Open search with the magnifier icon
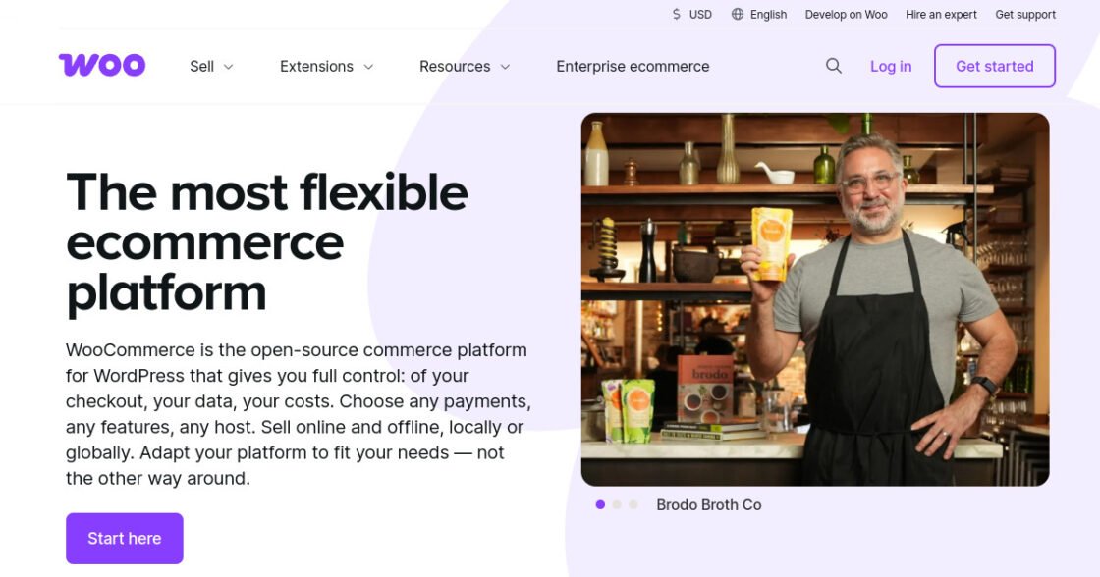This screenshot has height=577, width=1100. click(x=834, y=66)
